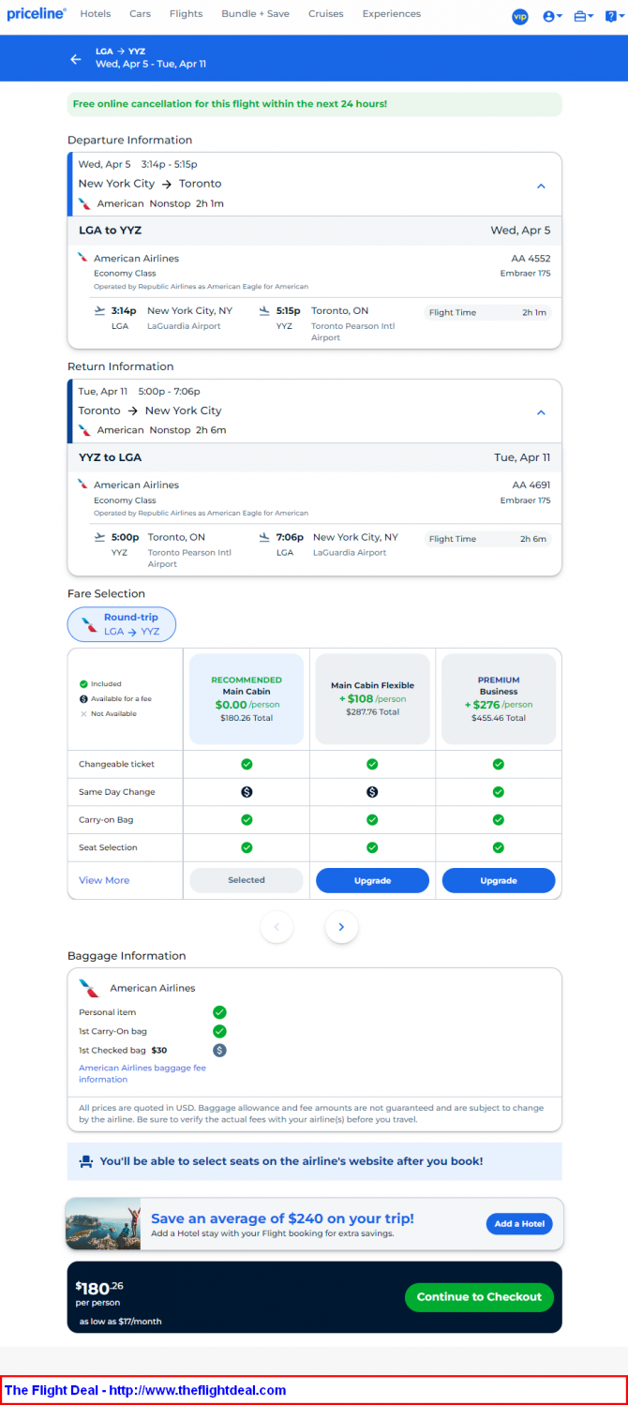Open the Cruises menu item
This screenshot has width=628, height=1405.
(325, 14)
